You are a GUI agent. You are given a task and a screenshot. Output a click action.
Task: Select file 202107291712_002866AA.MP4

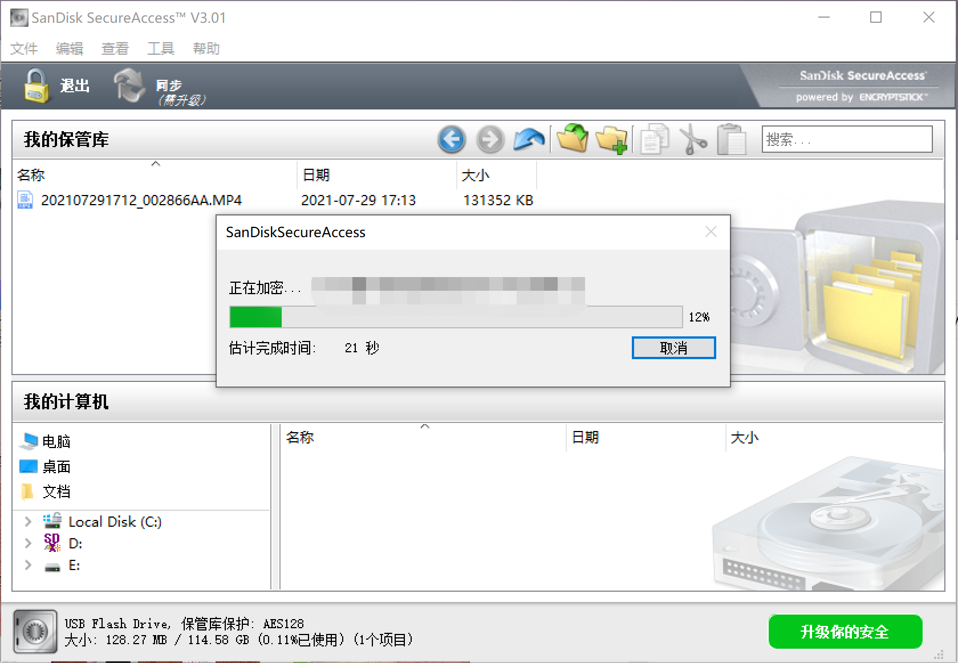click(x=141, y=200)
